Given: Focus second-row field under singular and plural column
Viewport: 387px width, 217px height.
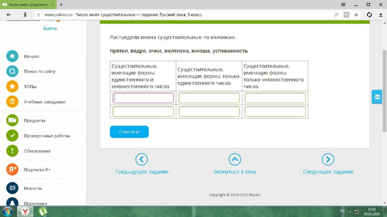Looking at the screenshot, I should click(x=143, y=112).
